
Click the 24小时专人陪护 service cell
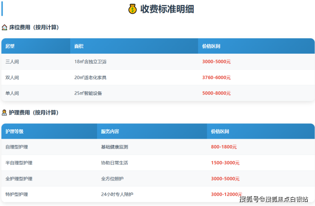tap(117, 195)
